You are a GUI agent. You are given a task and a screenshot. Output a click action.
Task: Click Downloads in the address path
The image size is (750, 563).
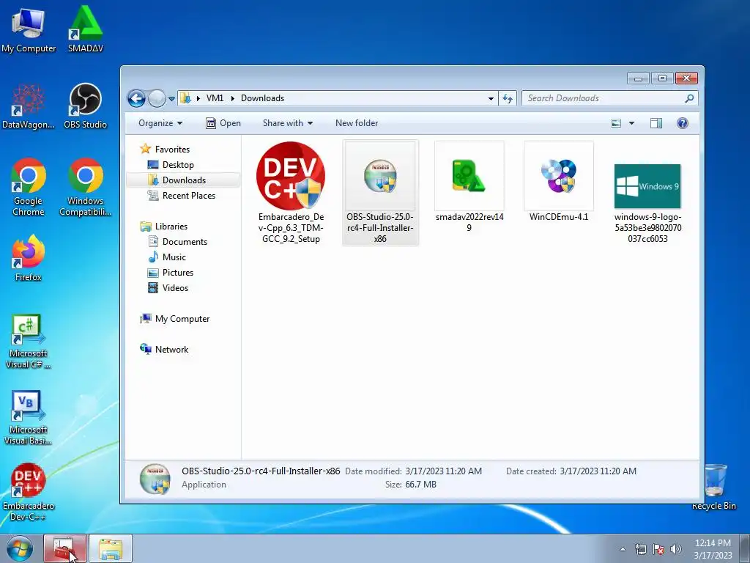(263, 98)
